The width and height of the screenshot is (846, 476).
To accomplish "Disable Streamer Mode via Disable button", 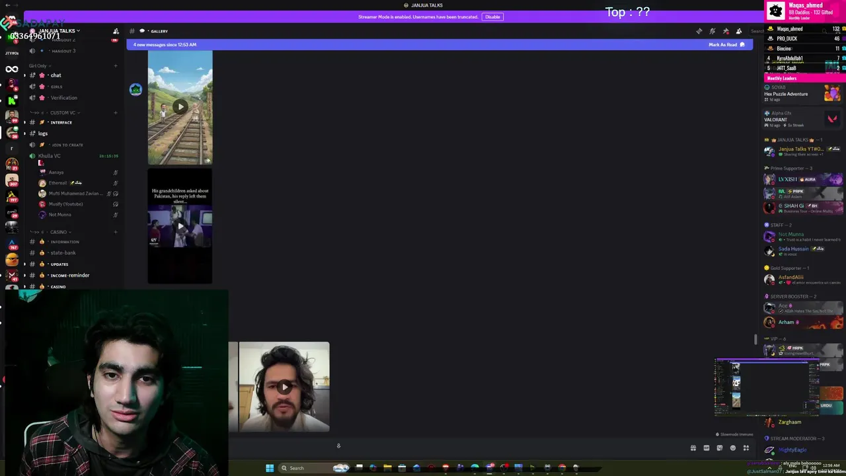I will click(x=492, y=17).
